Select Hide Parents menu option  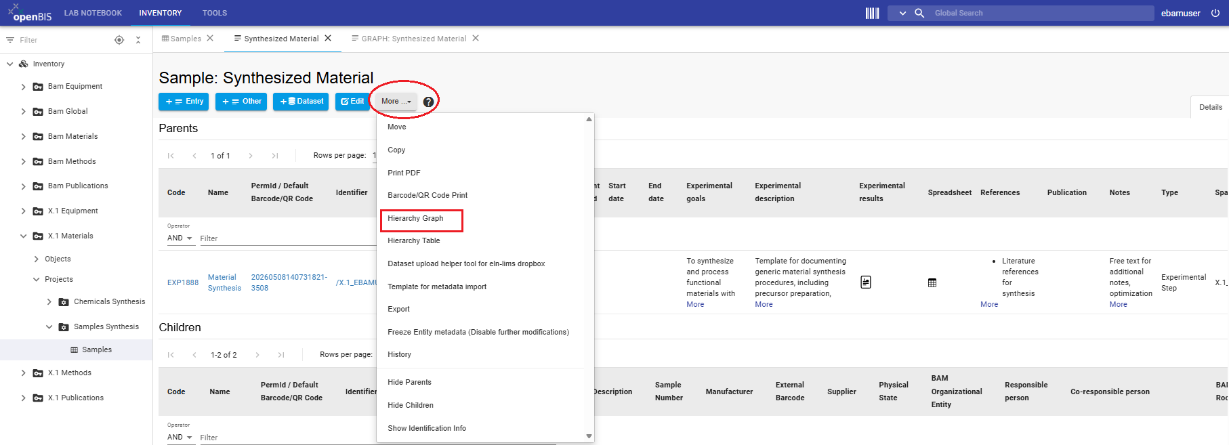click(409, 382)
